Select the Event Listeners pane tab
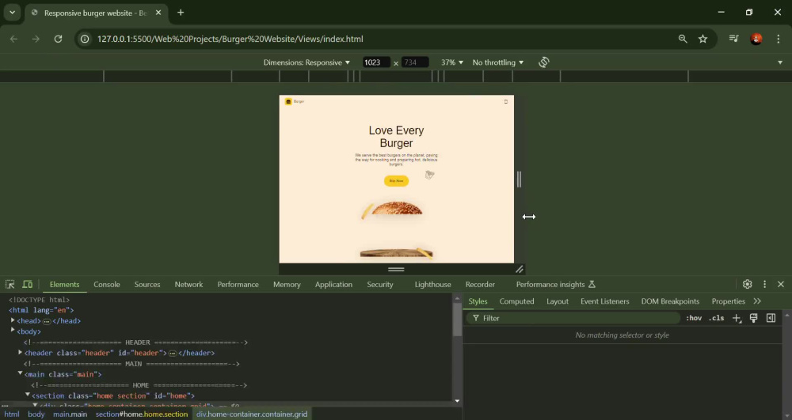The image size is (792, 420). pos(604,301)
